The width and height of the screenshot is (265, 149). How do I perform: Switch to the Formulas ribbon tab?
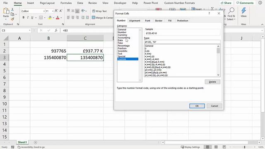pos(66,3)
